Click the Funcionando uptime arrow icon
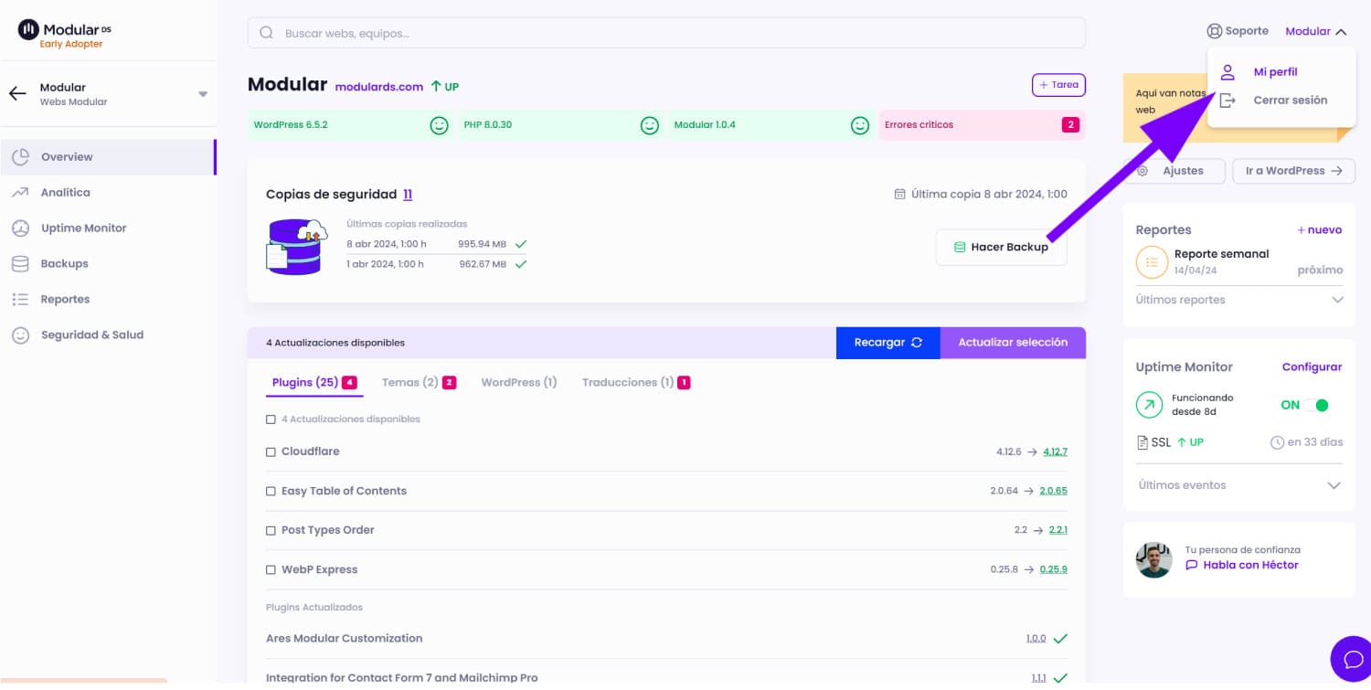This screenshot has width=1371, height=690. point(1149,405)
